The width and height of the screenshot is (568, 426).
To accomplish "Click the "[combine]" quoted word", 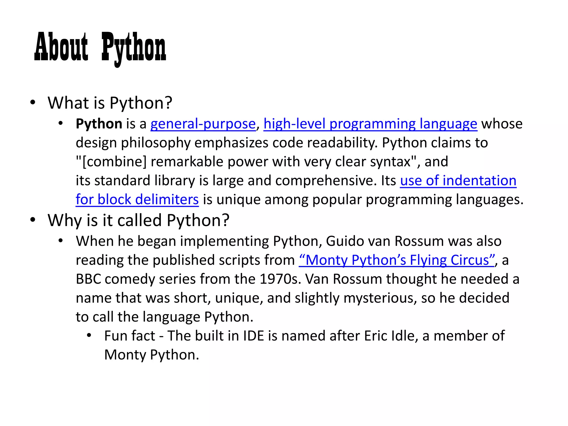I will (114, 162).
